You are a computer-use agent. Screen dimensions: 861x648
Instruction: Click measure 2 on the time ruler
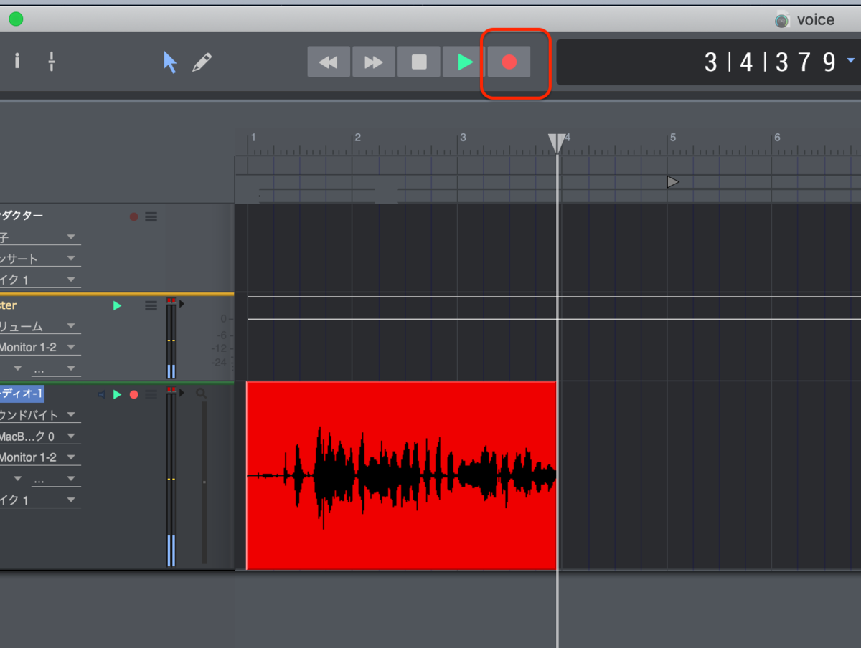357,137
